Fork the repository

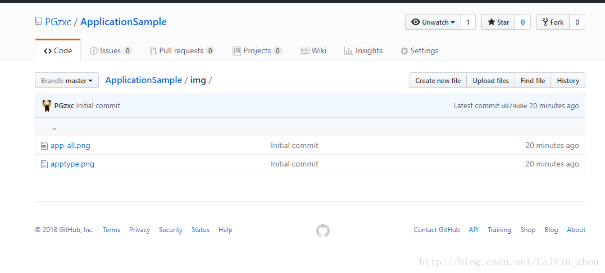[x=553, y=22]
